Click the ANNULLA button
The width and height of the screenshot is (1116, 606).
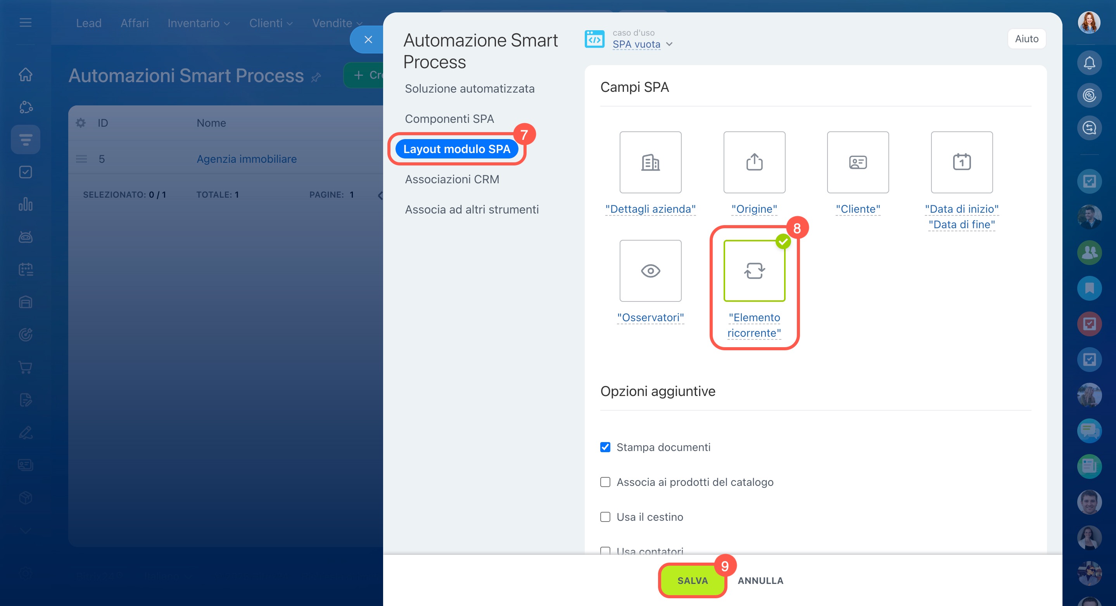(760, 580)
